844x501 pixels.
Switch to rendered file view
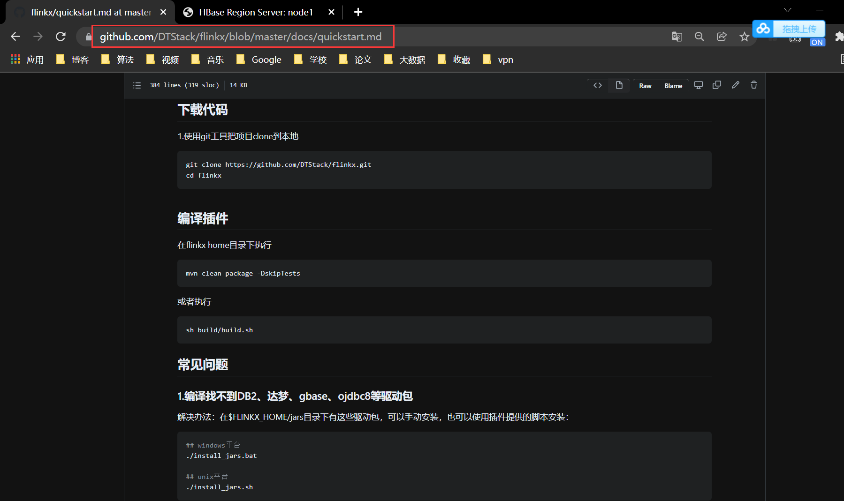point(619,85)
